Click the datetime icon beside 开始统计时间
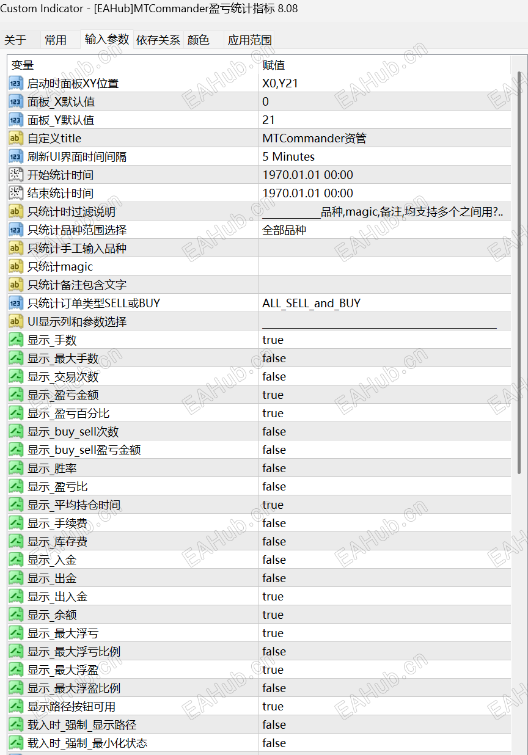528x755 pixels. coord(16,175)
